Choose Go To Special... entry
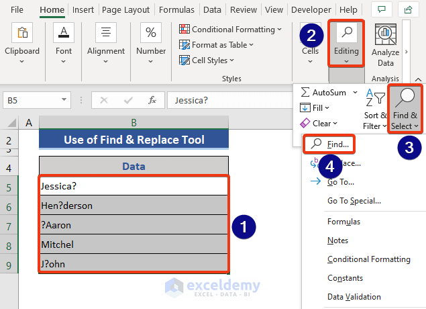This screenshot has width=426, height=309. click(x=354, y=201)
